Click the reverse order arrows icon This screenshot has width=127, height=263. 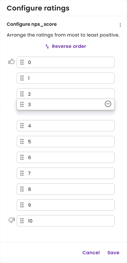(47, 46)
